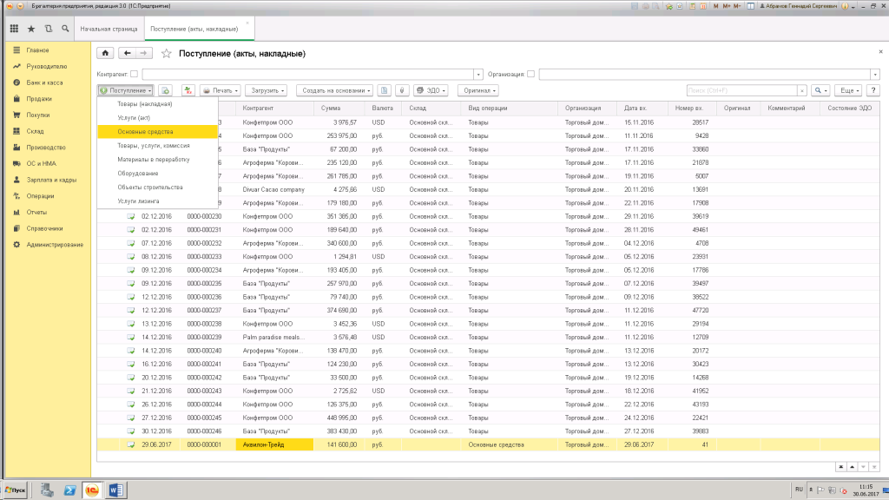Choose Услуги (акт) from menu
889x500 pixels.
point(158,118)
